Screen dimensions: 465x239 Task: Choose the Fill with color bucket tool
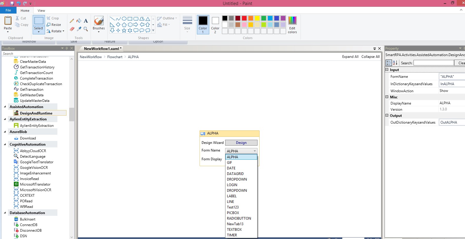pyautogui.click(x=79, y=21)
